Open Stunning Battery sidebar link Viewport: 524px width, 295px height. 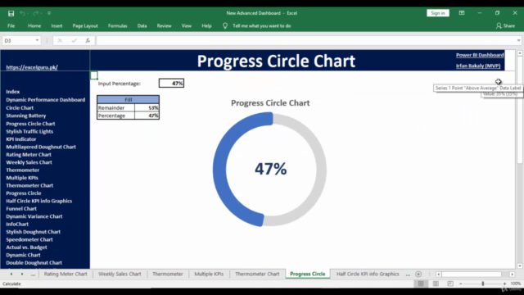(25, 116)
